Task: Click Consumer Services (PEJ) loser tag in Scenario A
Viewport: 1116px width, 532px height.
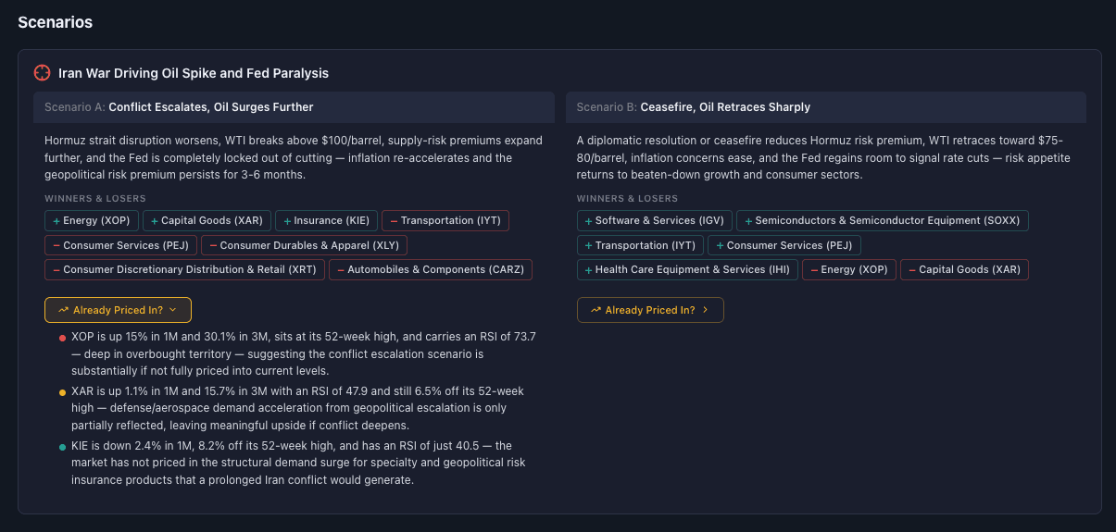Action: [x=120, y=245]
